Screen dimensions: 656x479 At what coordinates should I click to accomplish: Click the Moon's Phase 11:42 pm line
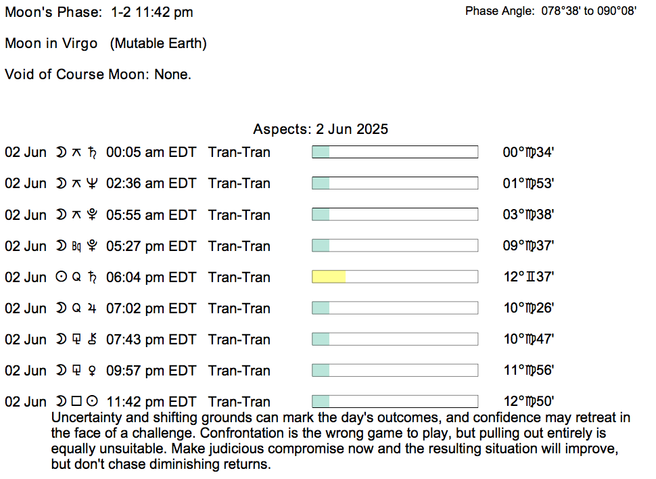99,12
